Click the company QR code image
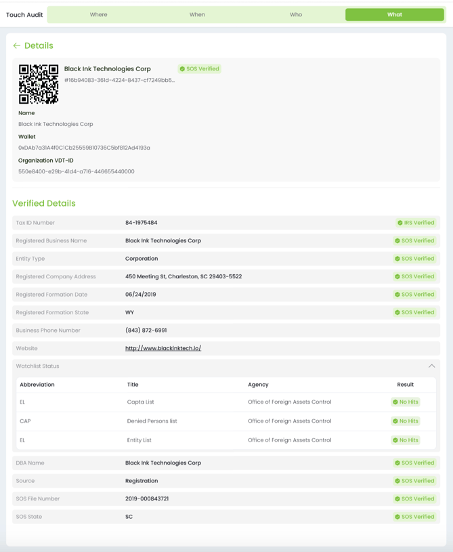The height and width of the screenshot is (552, 453). 39,84
